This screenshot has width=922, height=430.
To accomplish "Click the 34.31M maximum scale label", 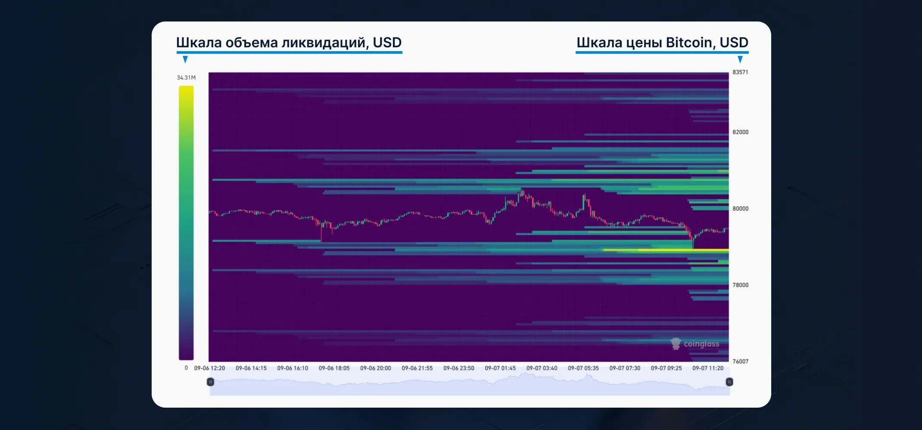I will click(x=186, y=78).
